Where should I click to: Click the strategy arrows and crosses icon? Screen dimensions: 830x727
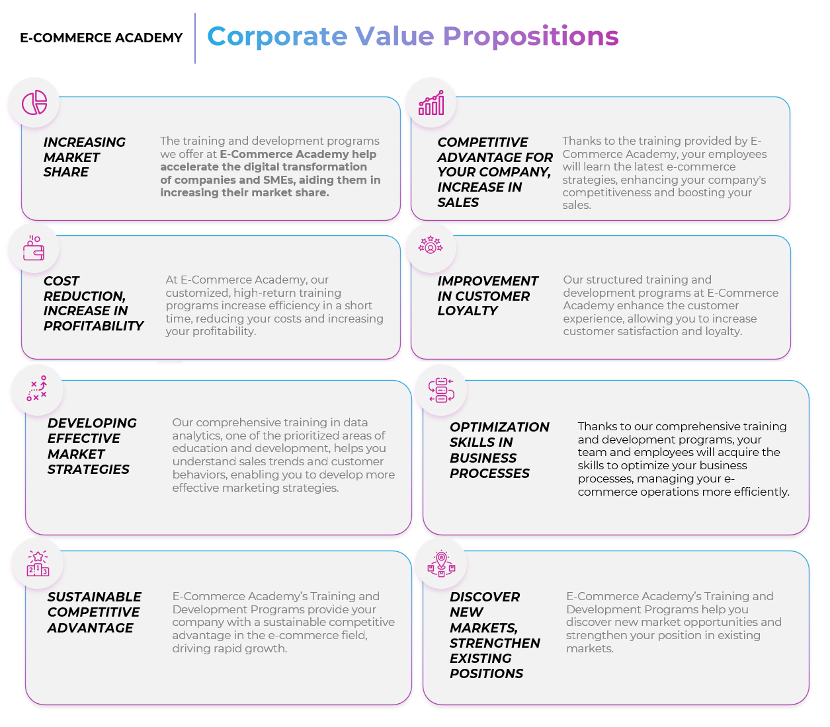37,389
